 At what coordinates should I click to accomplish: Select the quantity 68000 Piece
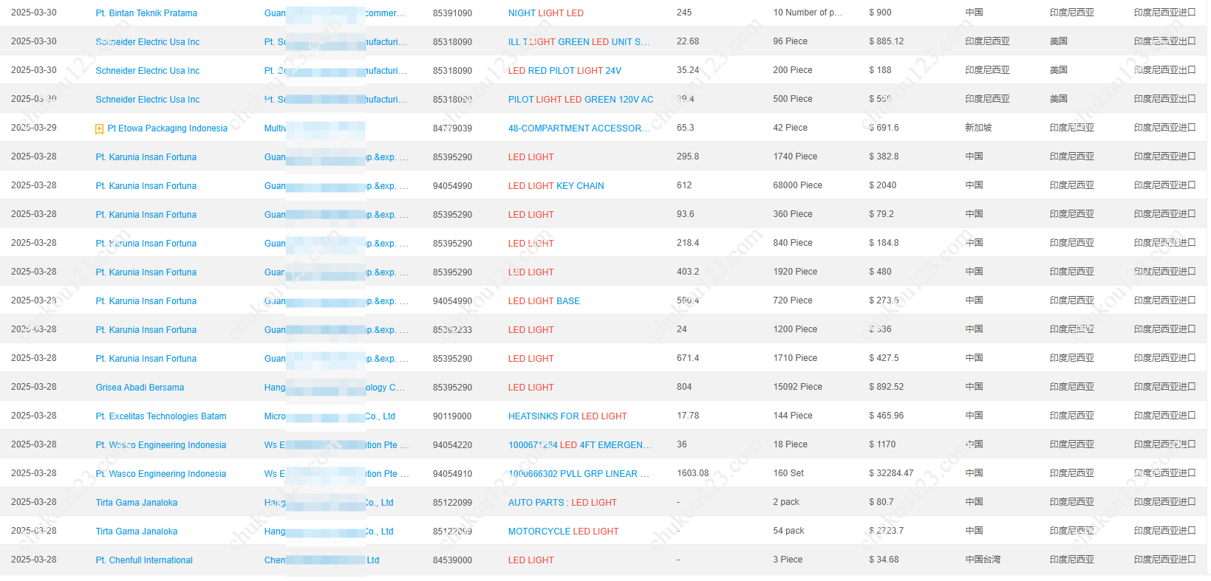[797, 185]
